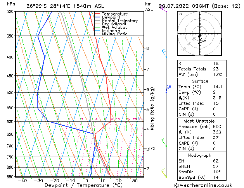Click the purple wind barb at 300 hPa
The image size is (244, 188).
[x=163, y=9]
